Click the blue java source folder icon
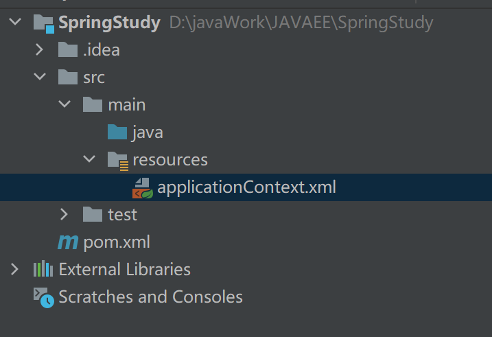 coord(117,132)
